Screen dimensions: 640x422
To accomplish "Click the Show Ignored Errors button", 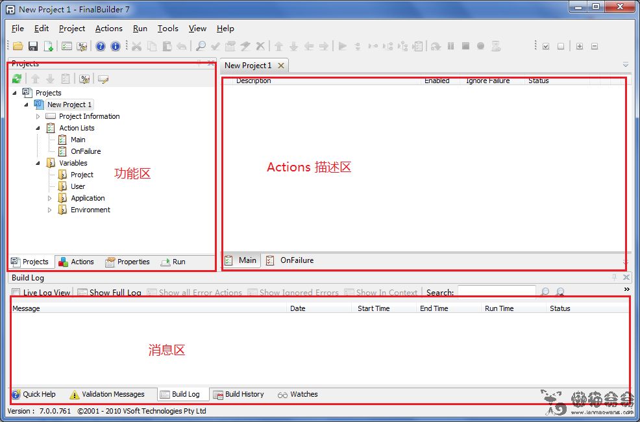I will tap(293, 292).
